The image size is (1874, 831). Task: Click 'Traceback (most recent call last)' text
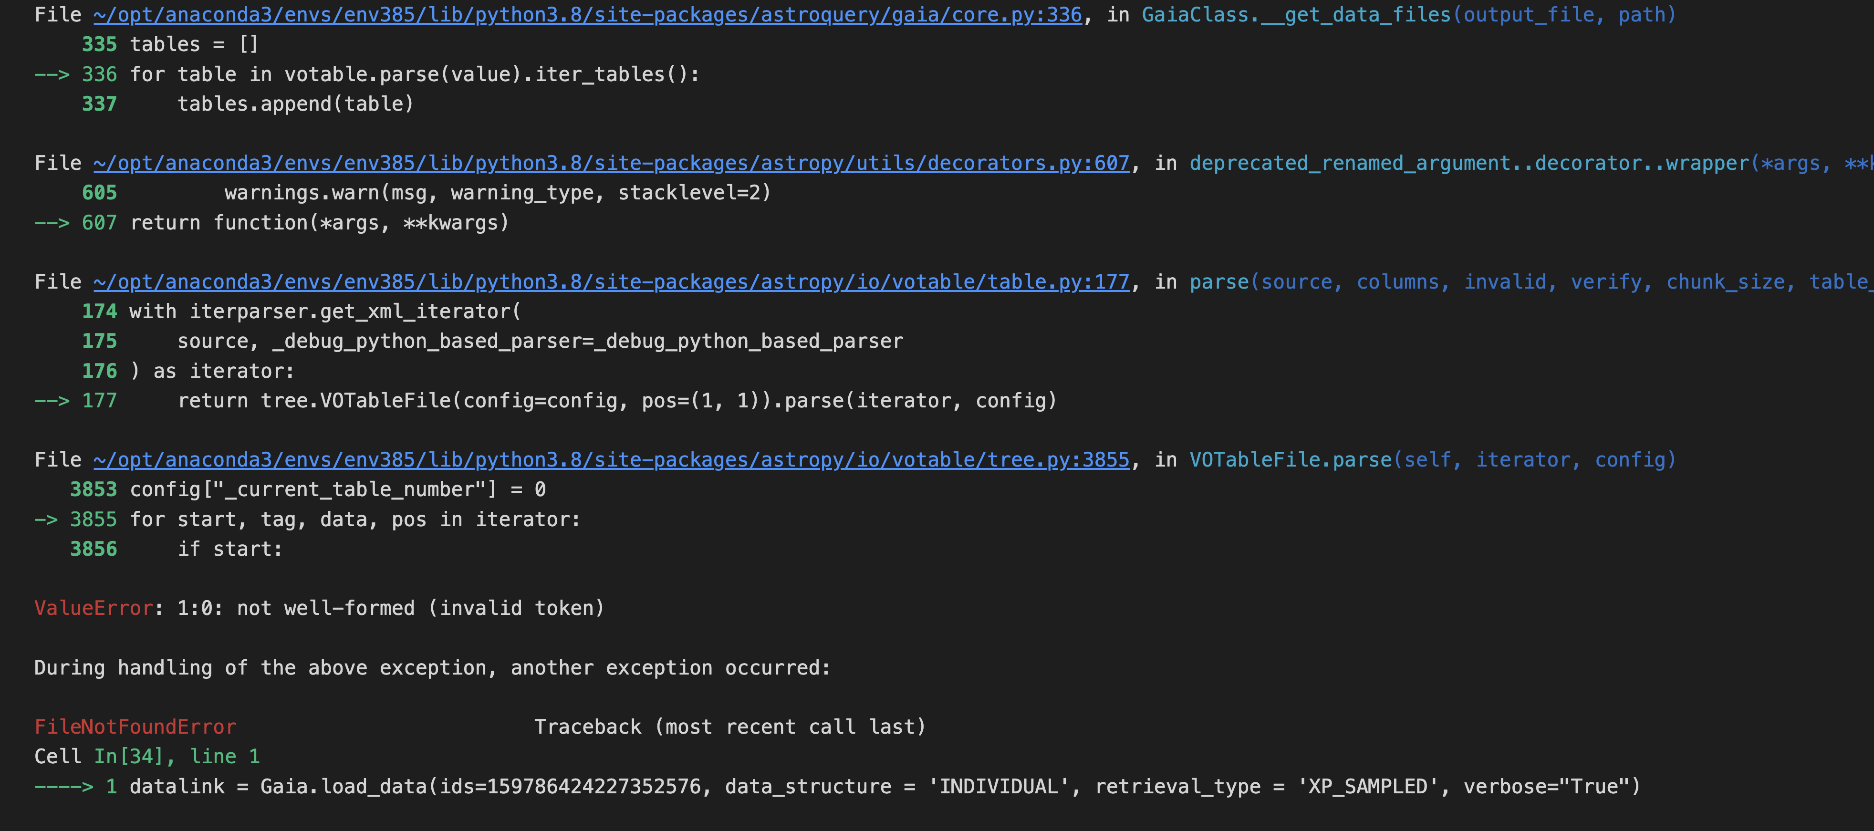[x=729, y=727]
